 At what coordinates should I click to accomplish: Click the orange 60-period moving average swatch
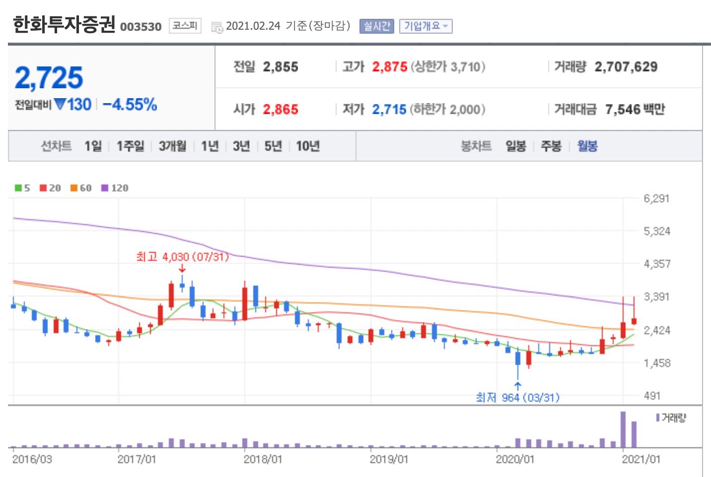pos(74,188)
